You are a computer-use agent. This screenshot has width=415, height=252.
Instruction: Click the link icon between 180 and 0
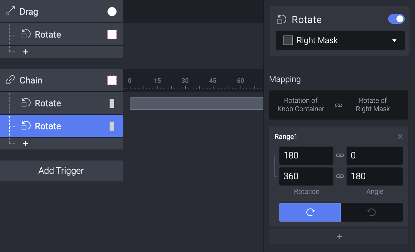coord(340,155)
